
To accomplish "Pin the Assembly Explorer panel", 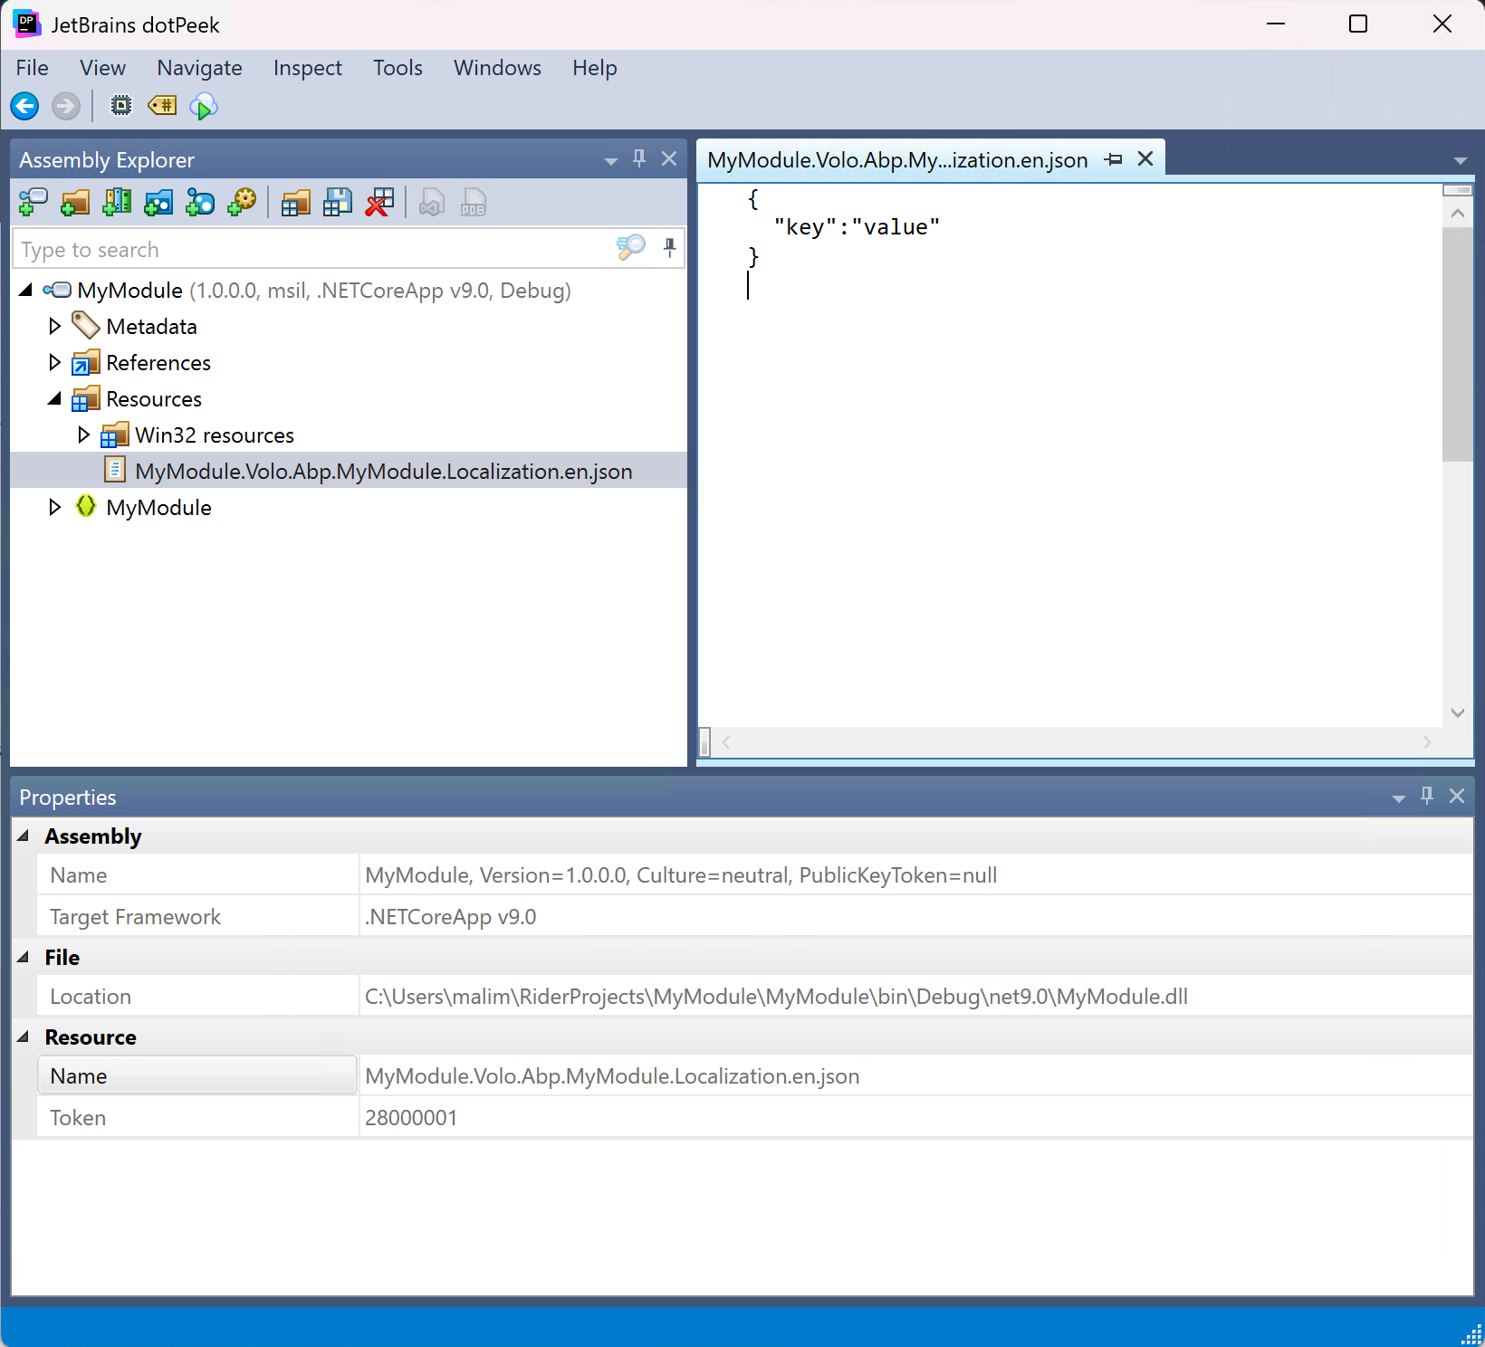I will click(639, 158).
